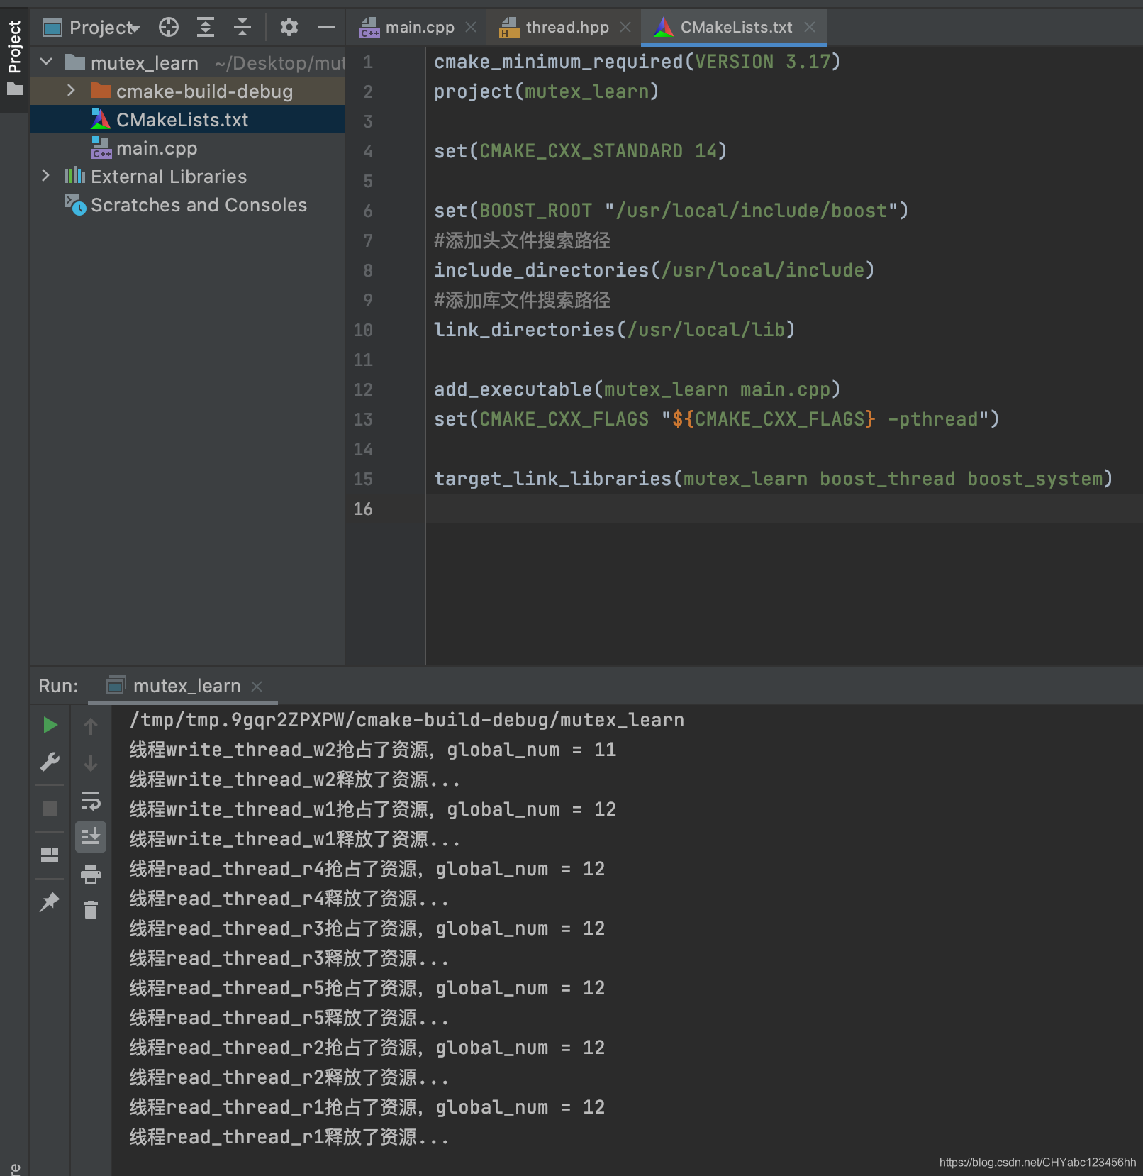Click the add_executable line in editor
This screenshot has width=1143, height=1176.
[637, 389]
